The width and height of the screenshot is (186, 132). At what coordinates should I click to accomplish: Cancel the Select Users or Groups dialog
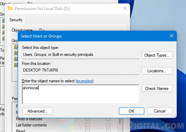pyautogui.click(x=160, y=111)
